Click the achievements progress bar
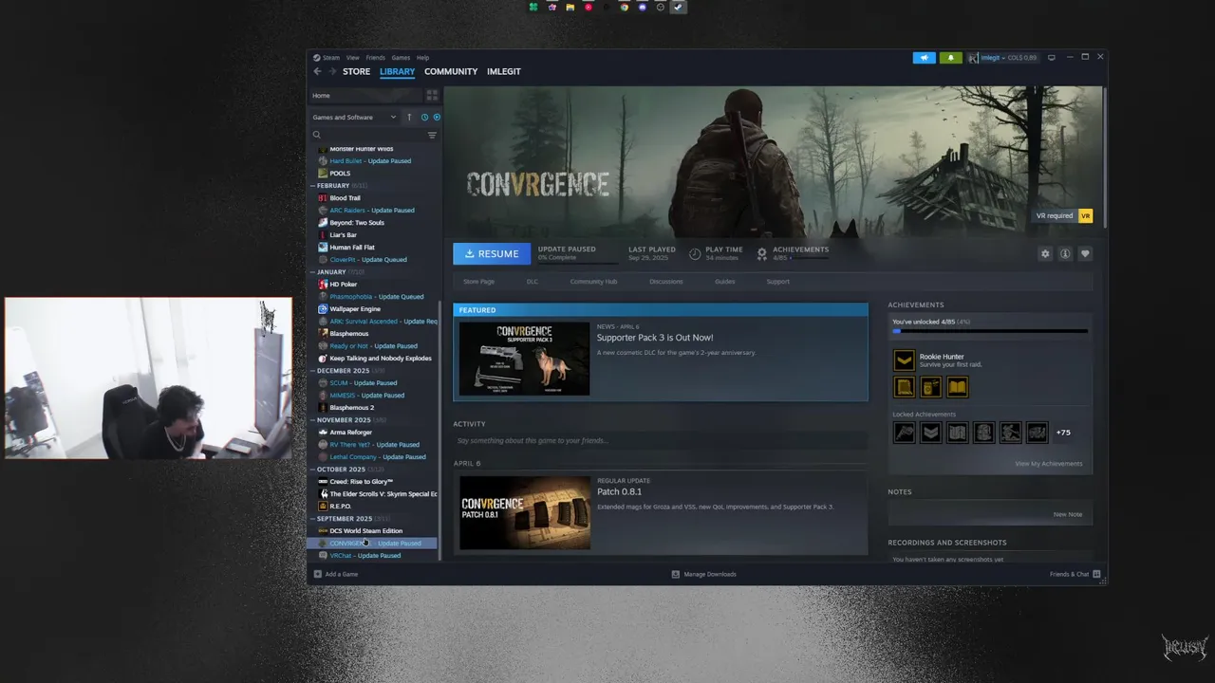This screenshot has height=683, width=1215. click(990, 331)
